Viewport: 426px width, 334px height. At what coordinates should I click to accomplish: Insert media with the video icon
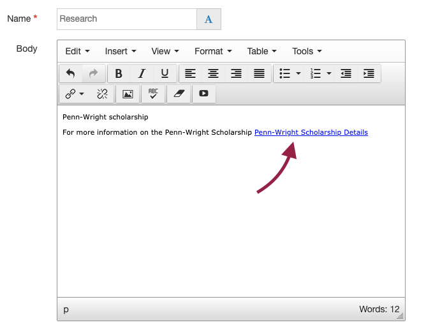(x=203, y=94)
